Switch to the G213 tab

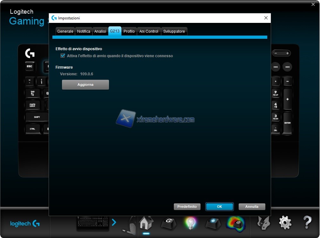(115, 31)
